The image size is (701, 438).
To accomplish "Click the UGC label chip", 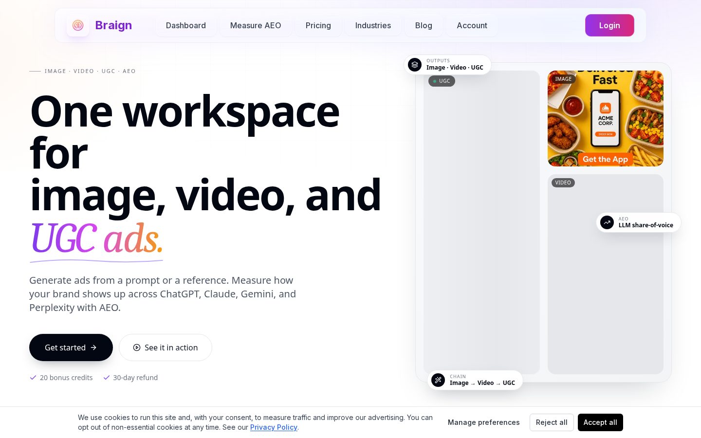I will coord(442,81).
